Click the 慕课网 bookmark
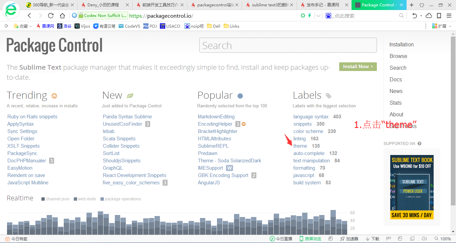 coord(45,26)
